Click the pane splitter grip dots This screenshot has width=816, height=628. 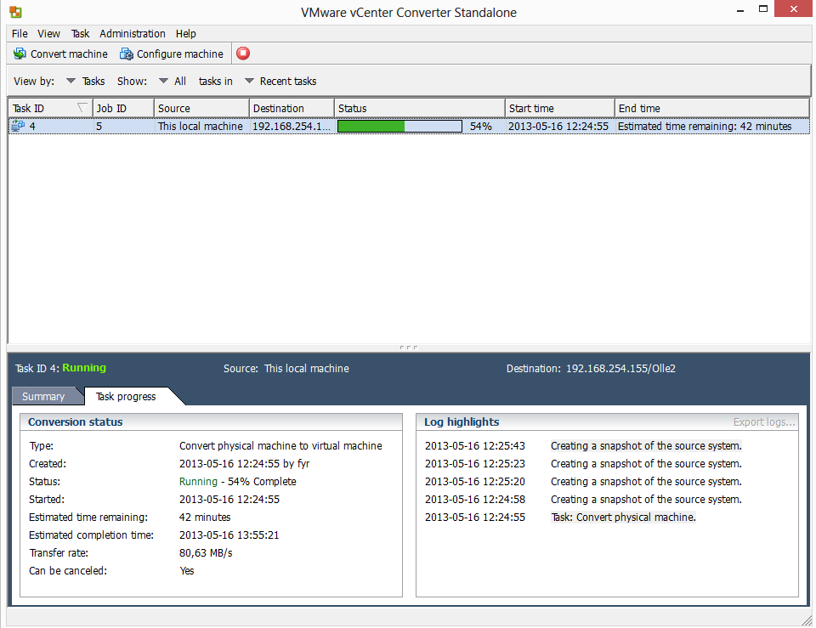(409, 347)
